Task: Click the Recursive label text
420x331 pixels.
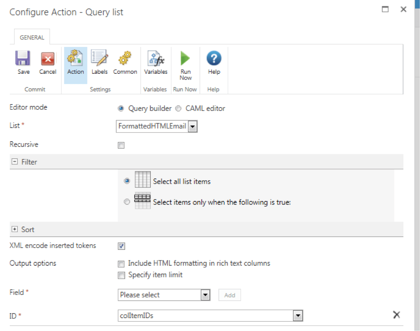Action: [x=24, y=144]
